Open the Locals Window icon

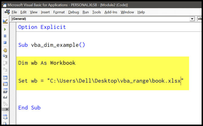pos(5,78)
